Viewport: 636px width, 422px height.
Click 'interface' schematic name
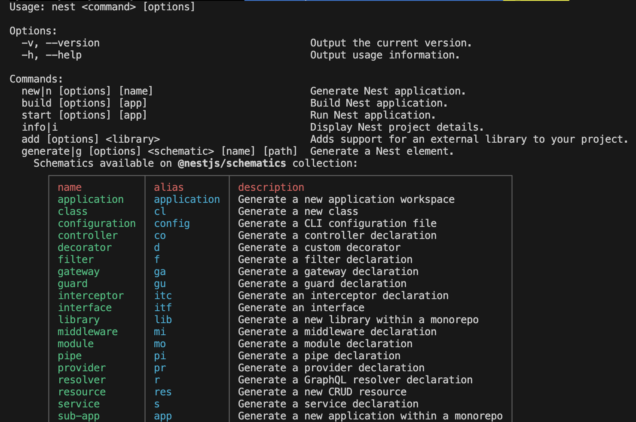[85, 308]
